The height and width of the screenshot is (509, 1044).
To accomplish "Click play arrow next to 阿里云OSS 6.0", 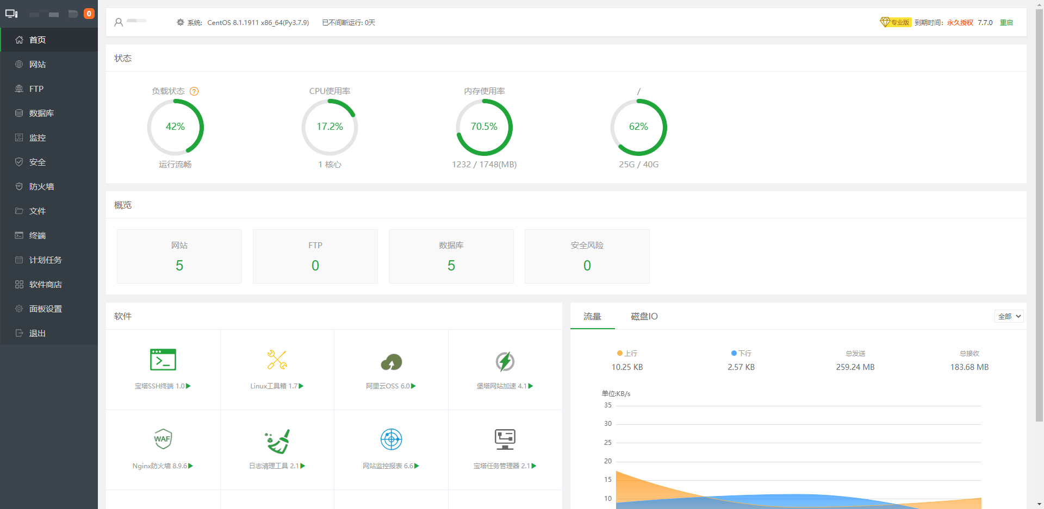I will tap(413, 386).
